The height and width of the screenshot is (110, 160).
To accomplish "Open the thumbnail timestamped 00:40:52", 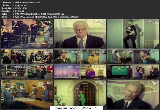I will pyautogui.click(x=146, y=57).
